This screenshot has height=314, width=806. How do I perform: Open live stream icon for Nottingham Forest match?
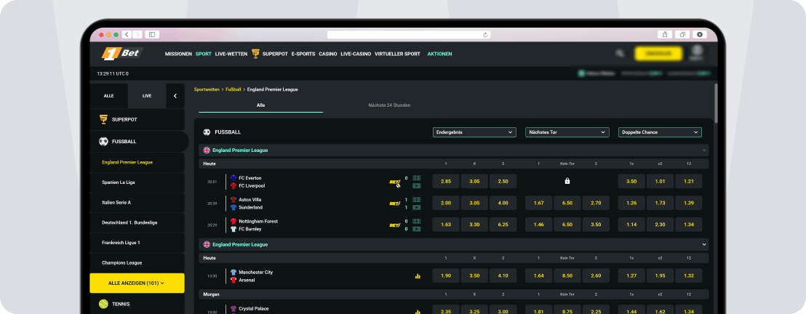(416, 229)
